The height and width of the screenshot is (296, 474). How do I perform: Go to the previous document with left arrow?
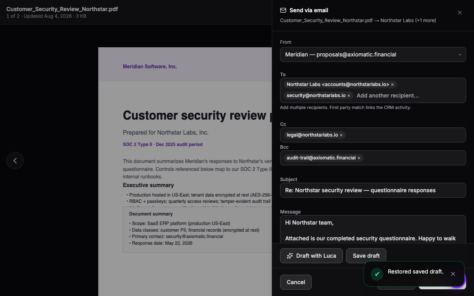coord(15,161)
